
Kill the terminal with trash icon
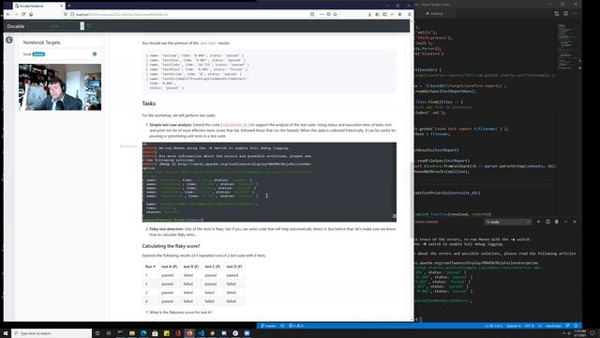point(556,222)
